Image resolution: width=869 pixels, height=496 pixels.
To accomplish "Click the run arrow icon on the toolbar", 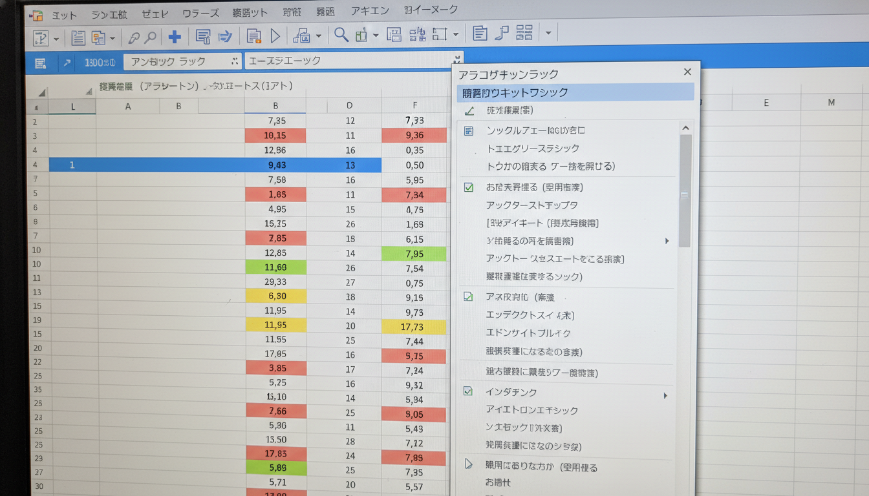I will click(274, 37).
